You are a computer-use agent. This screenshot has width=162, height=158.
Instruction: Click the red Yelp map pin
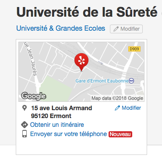coord(81,62)
